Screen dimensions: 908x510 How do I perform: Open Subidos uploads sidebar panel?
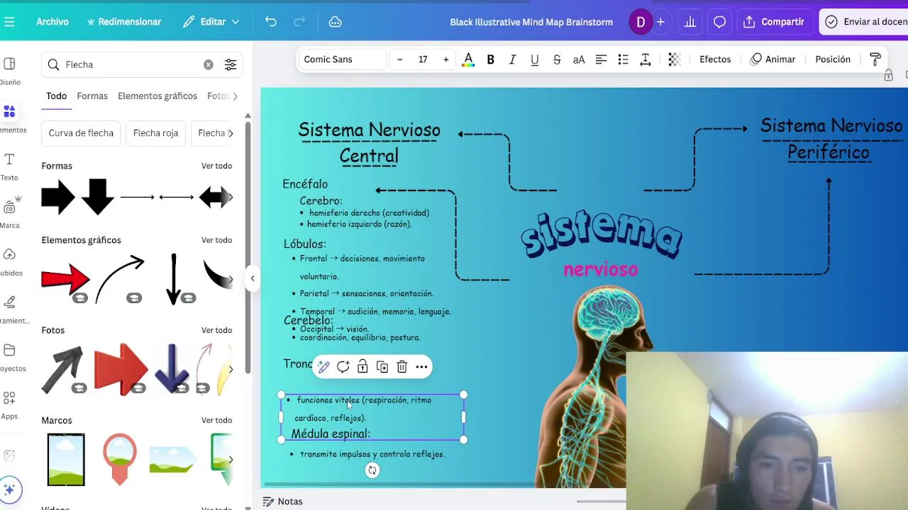point(9,261)
